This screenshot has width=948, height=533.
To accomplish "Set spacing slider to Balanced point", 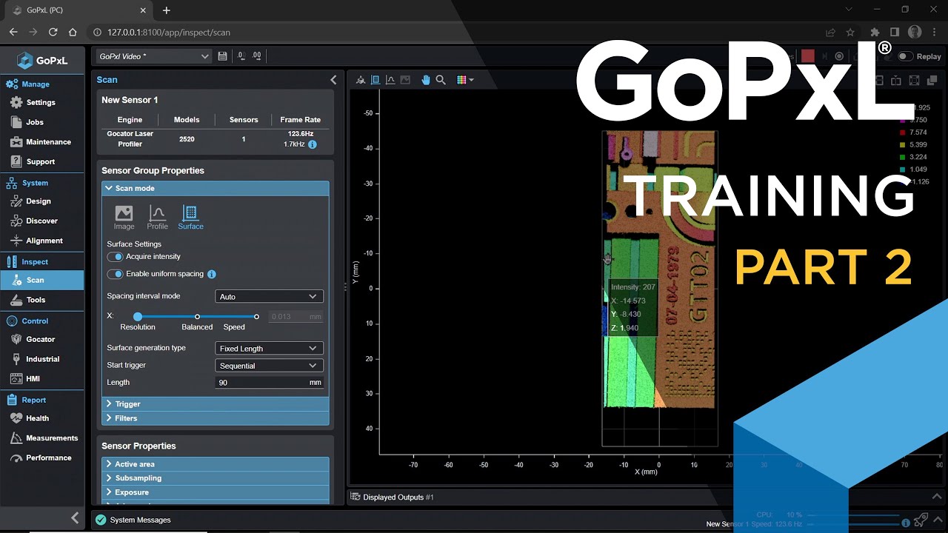I will point(197,317).
